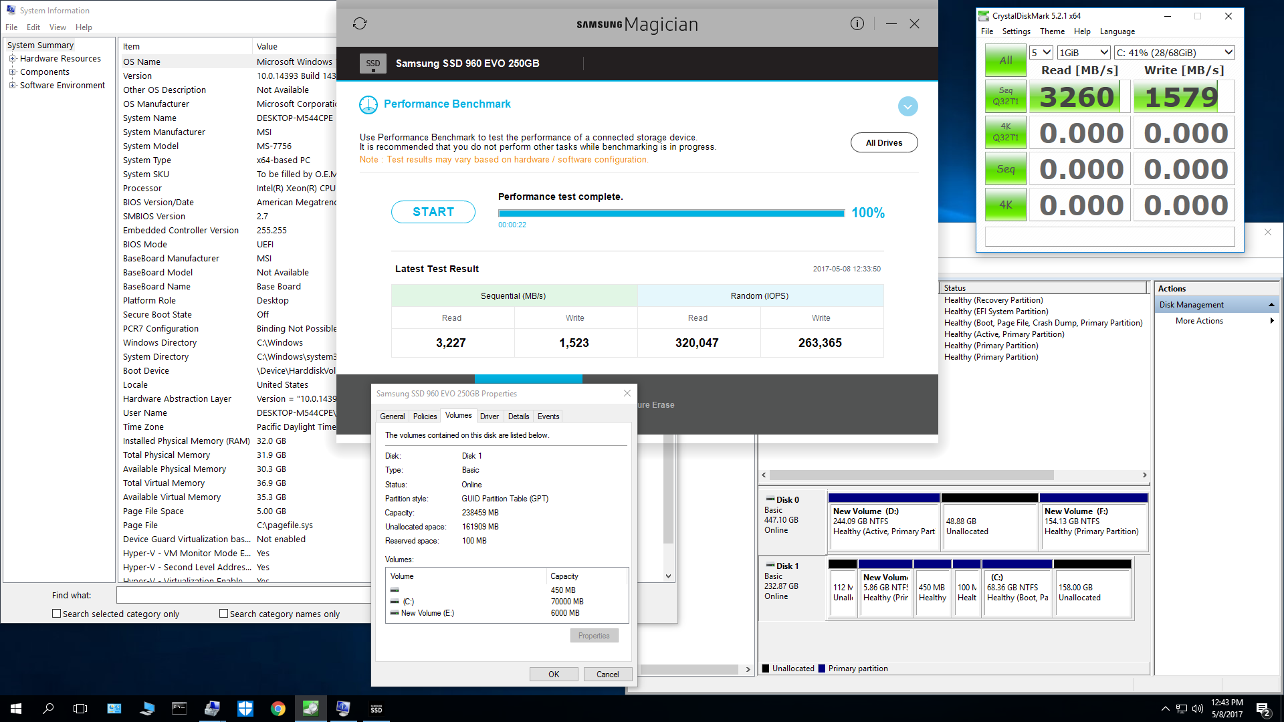Click the All Drives button
This screenshot has height=722, width=1284.
point(884,142)
